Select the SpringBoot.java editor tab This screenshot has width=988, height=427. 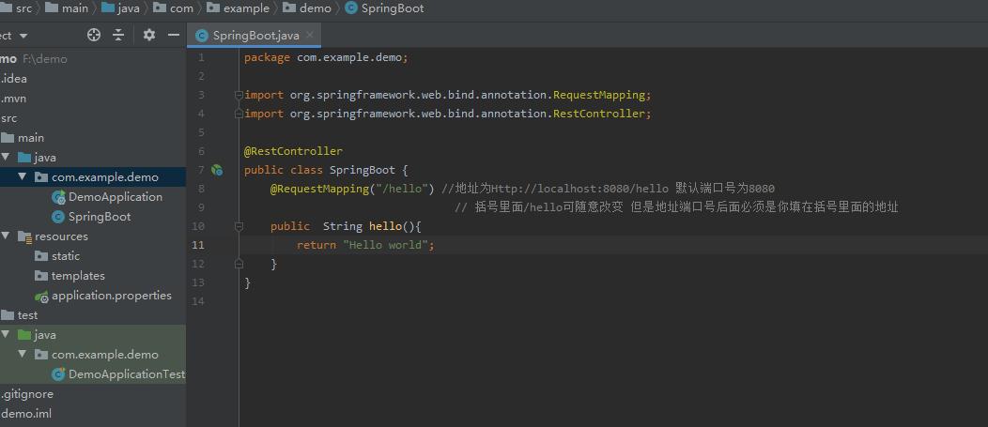254,36
